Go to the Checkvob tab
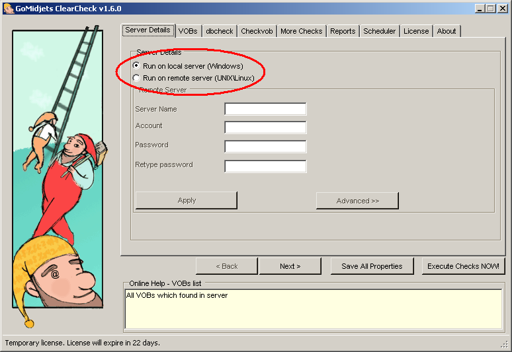Viewport: 512px width, 352px height. 256,31
